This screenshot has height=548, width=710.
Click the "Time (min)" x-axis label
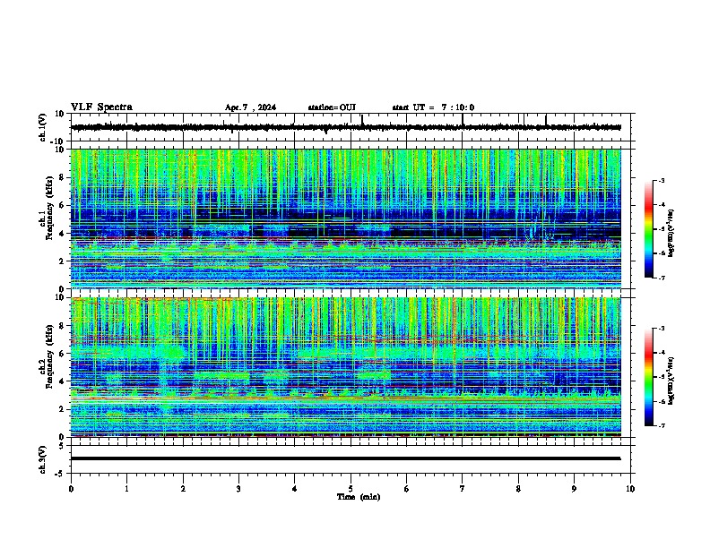[359, 497]
